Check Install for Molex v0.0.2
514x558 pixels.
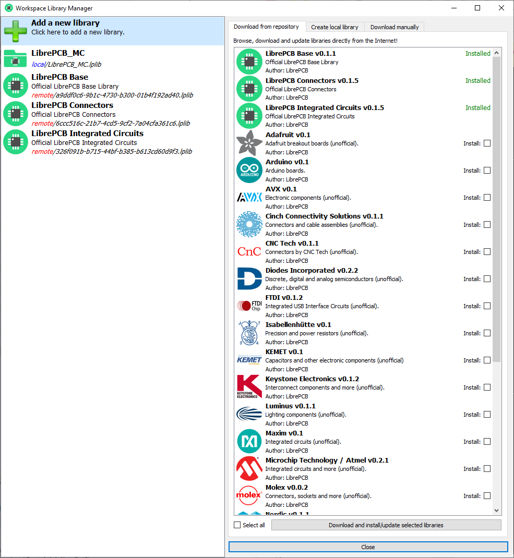tap(487, 496)
